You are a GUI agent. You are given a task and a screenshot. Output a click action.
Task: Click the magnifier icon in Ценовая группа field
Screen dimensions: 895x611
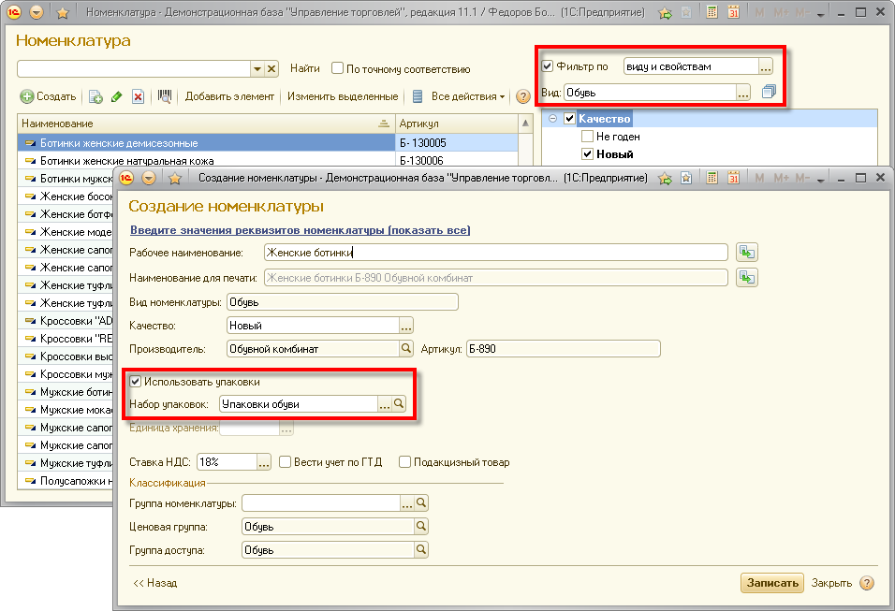[421, 527]
